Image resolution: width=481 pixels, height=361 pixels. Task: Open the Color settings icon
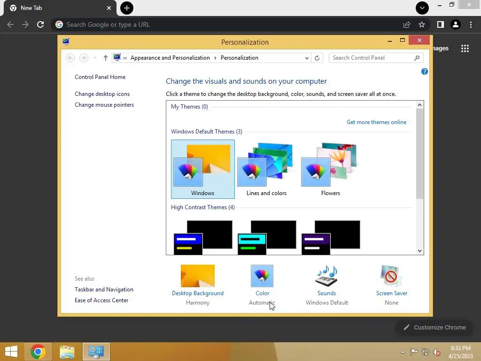point(262,275)
